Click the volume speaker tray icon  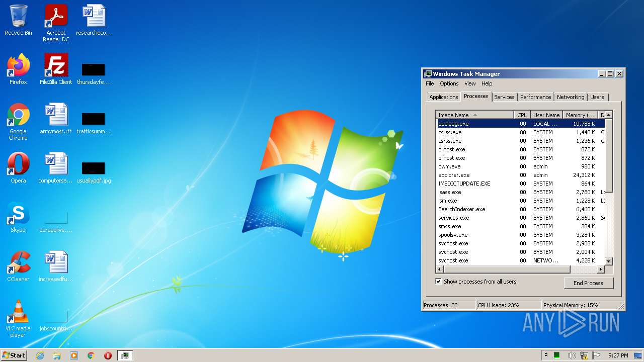coord(572,355)
